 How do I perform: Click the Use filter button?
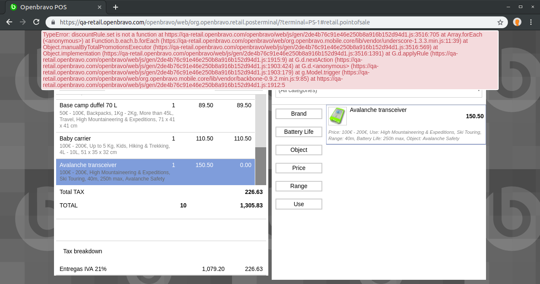coord(299,204)
